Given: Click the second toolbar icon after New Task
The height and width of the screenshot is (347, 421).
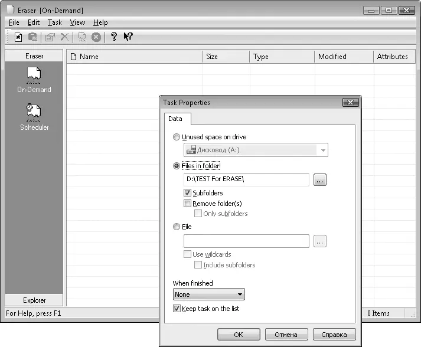Looking at the screenshot, I should 32,37.
